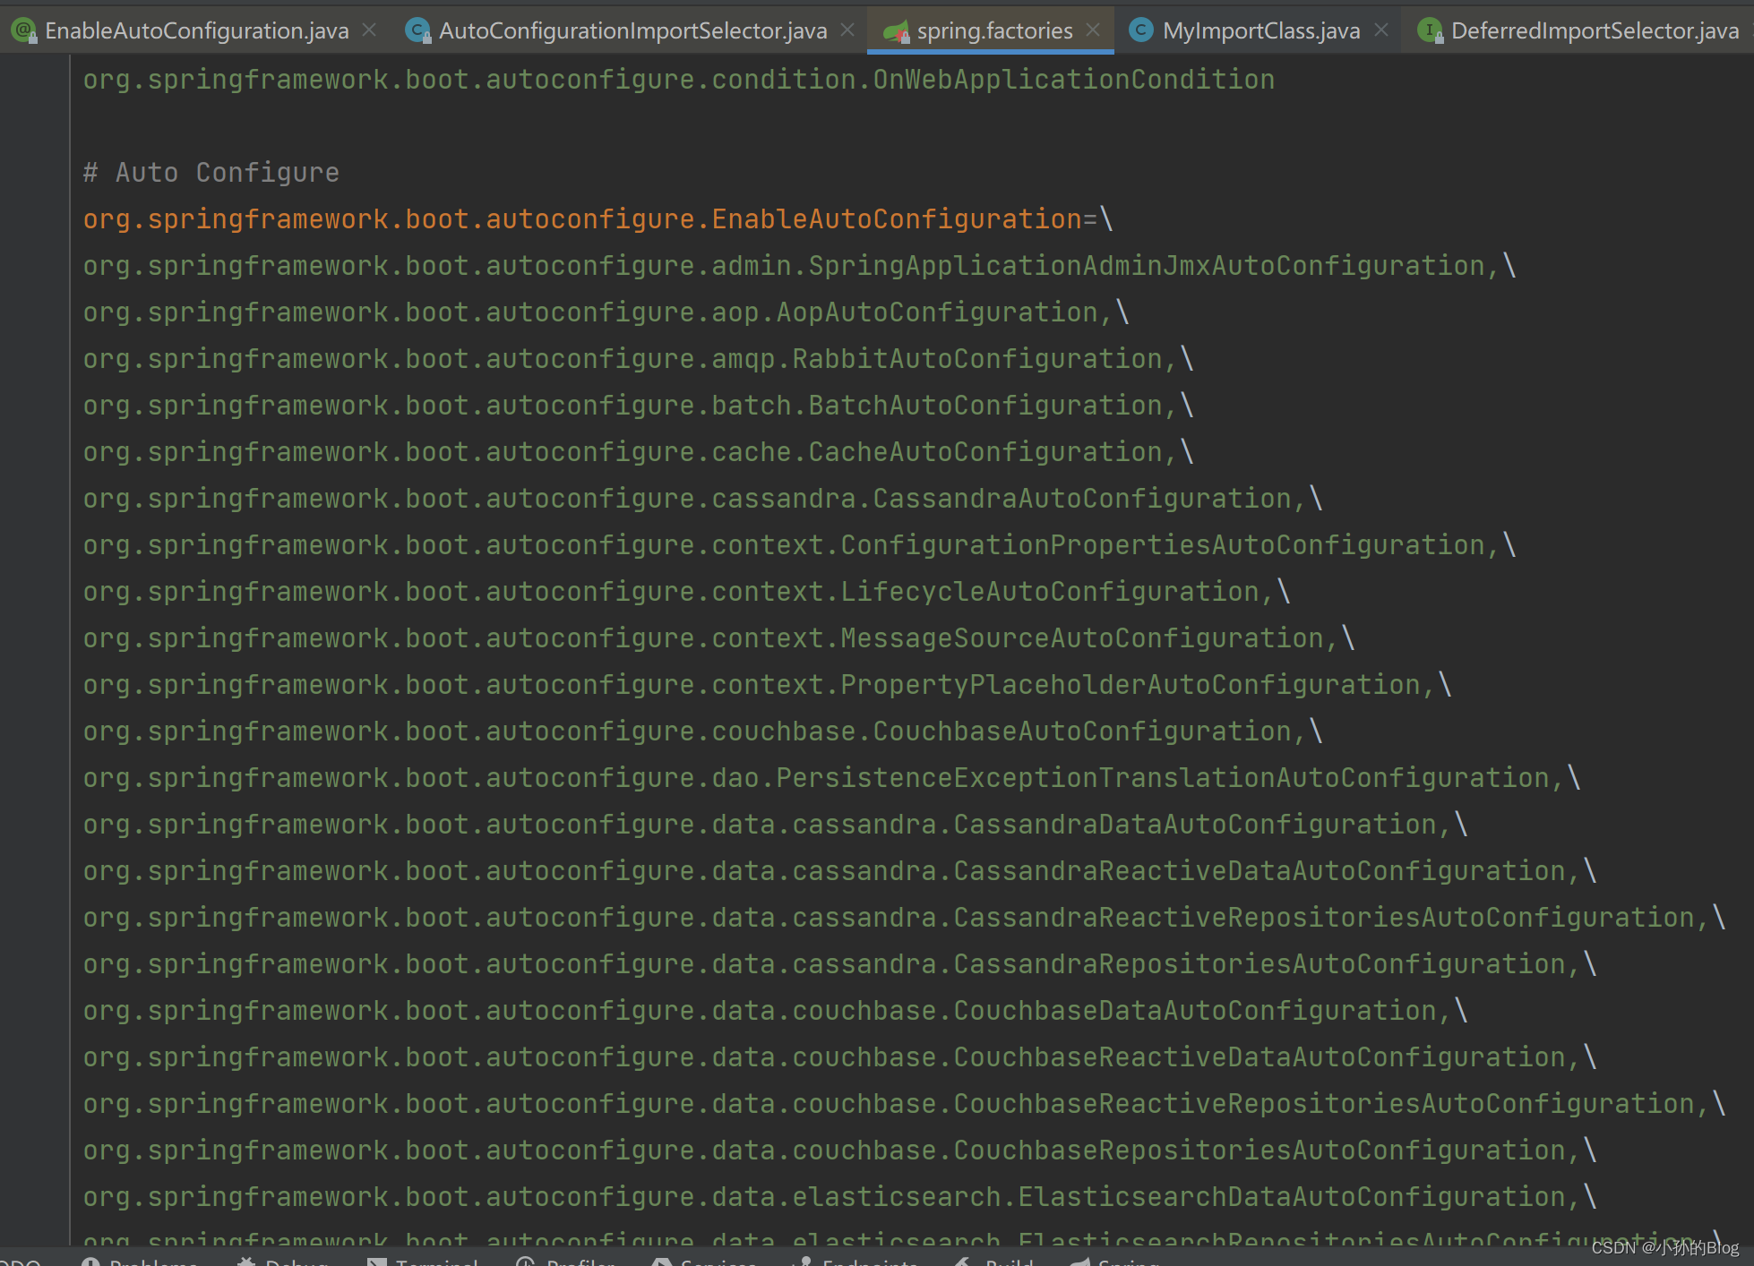Click the AopAutoConfiguration line
1754x1266 pixels.
pos(606,312)
